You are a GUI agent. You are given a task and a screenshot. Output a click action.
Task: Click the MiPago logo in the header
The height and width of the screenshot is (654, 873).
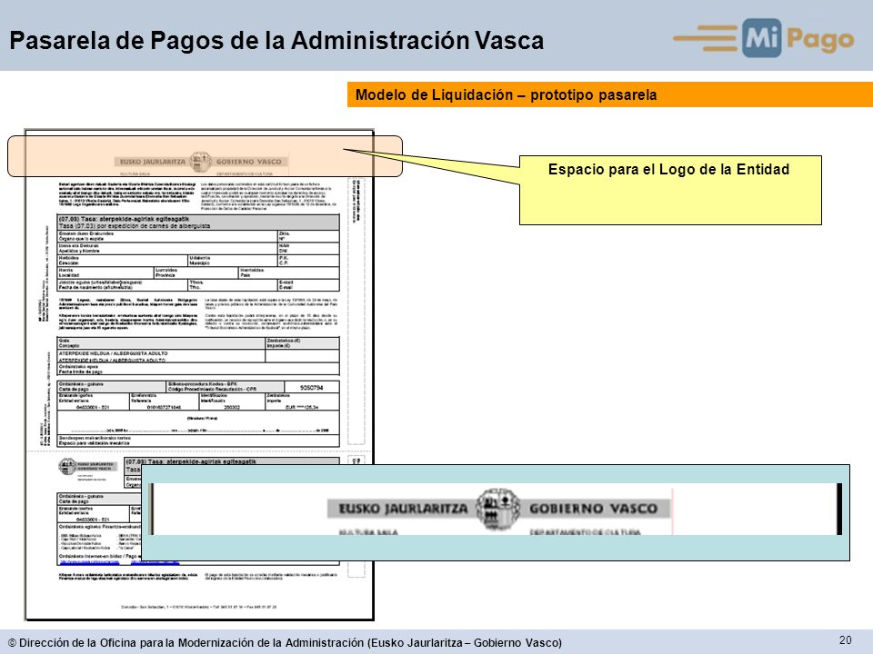pyautogui.click(x=763, y=38)
